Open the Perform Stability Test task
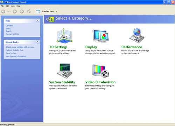 [x=14, y=50]
